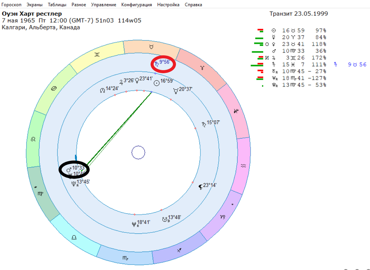This screenshot has width=370, height=270.
Task: Select the natal Saturn glyph at 15°07'
Action: (203, 125)
